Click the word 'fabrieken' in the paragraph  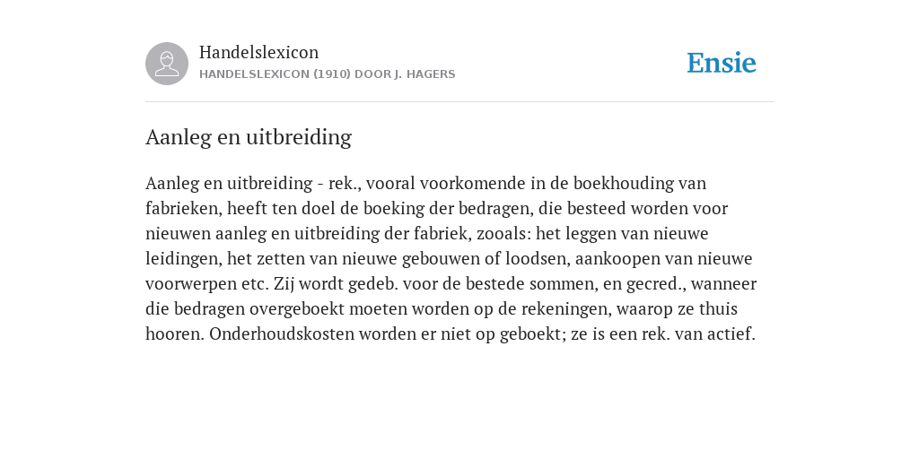[181, 208]
